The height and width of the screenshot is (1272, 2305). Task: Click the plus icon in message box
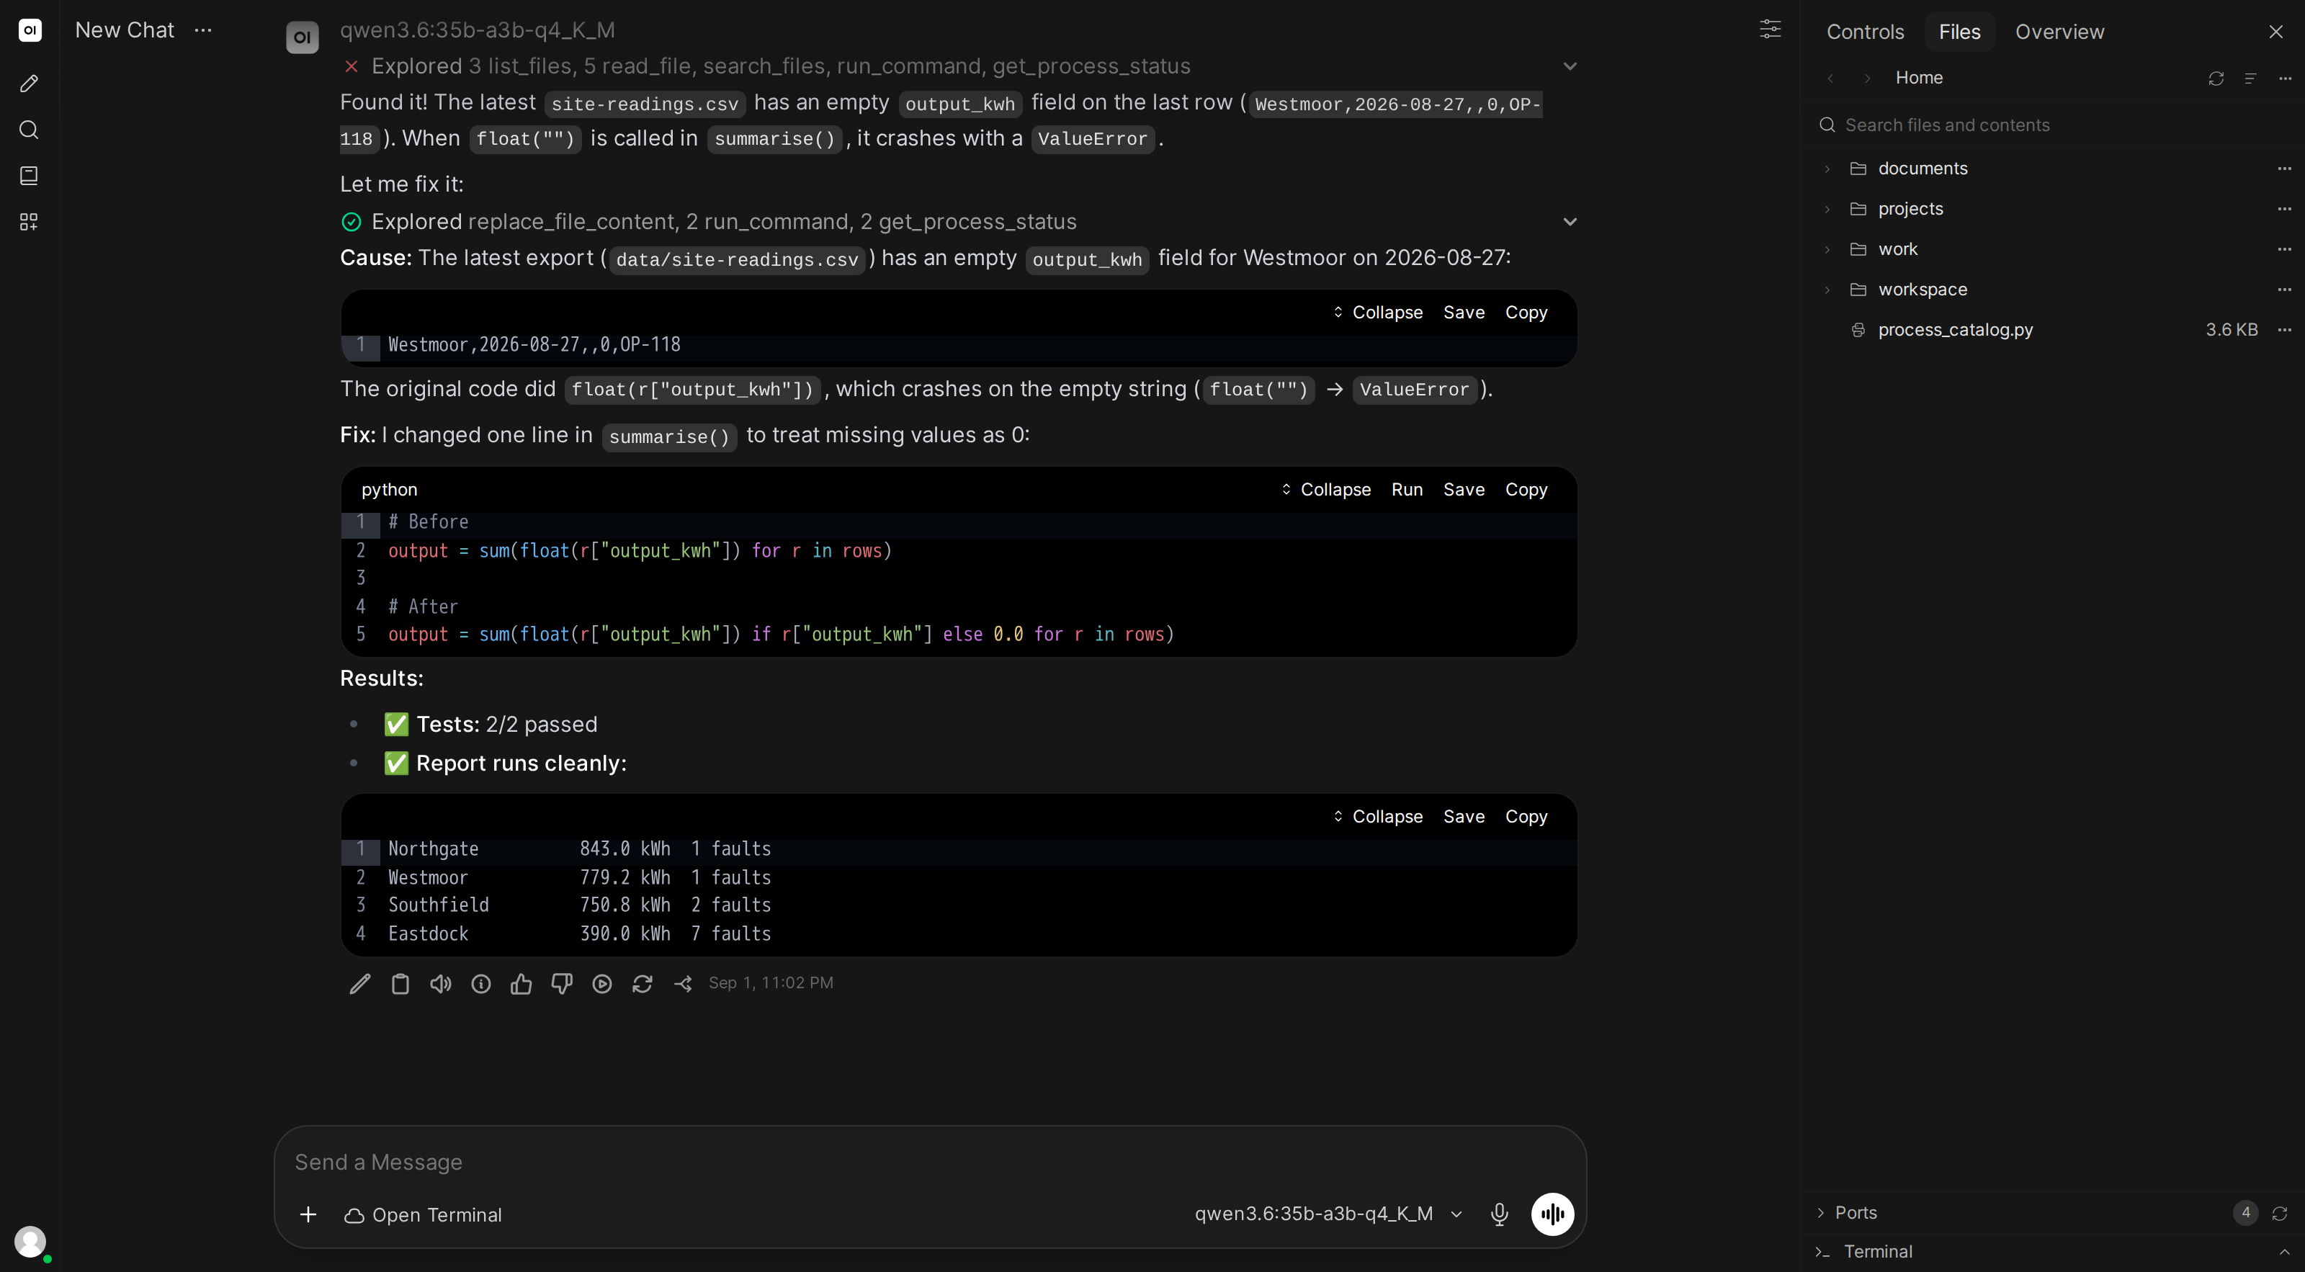pos(308,1215)
